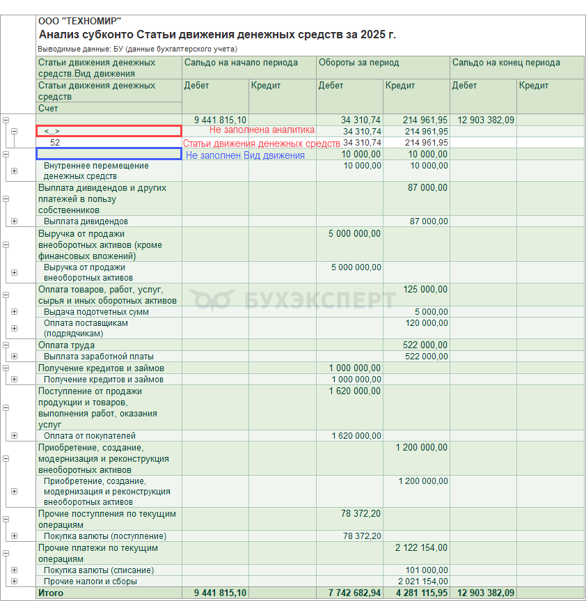The height and width of the screenshot is (601, 586).
Task: Click the 2 122 154,00 credit value
Action: click(x=421, y=547)
